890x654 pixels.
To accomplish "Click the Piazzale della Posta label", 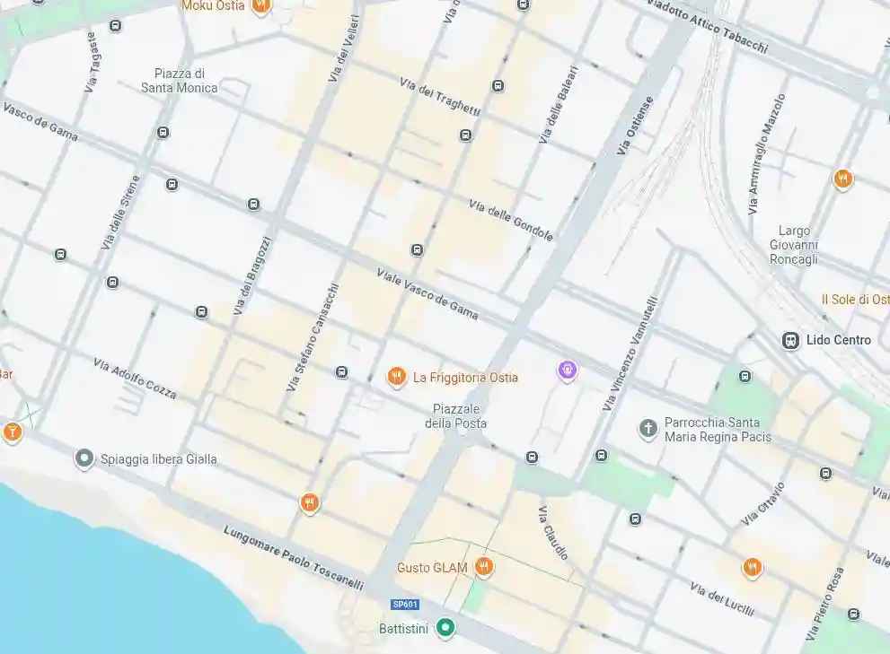I will click(x=456, y=415).
